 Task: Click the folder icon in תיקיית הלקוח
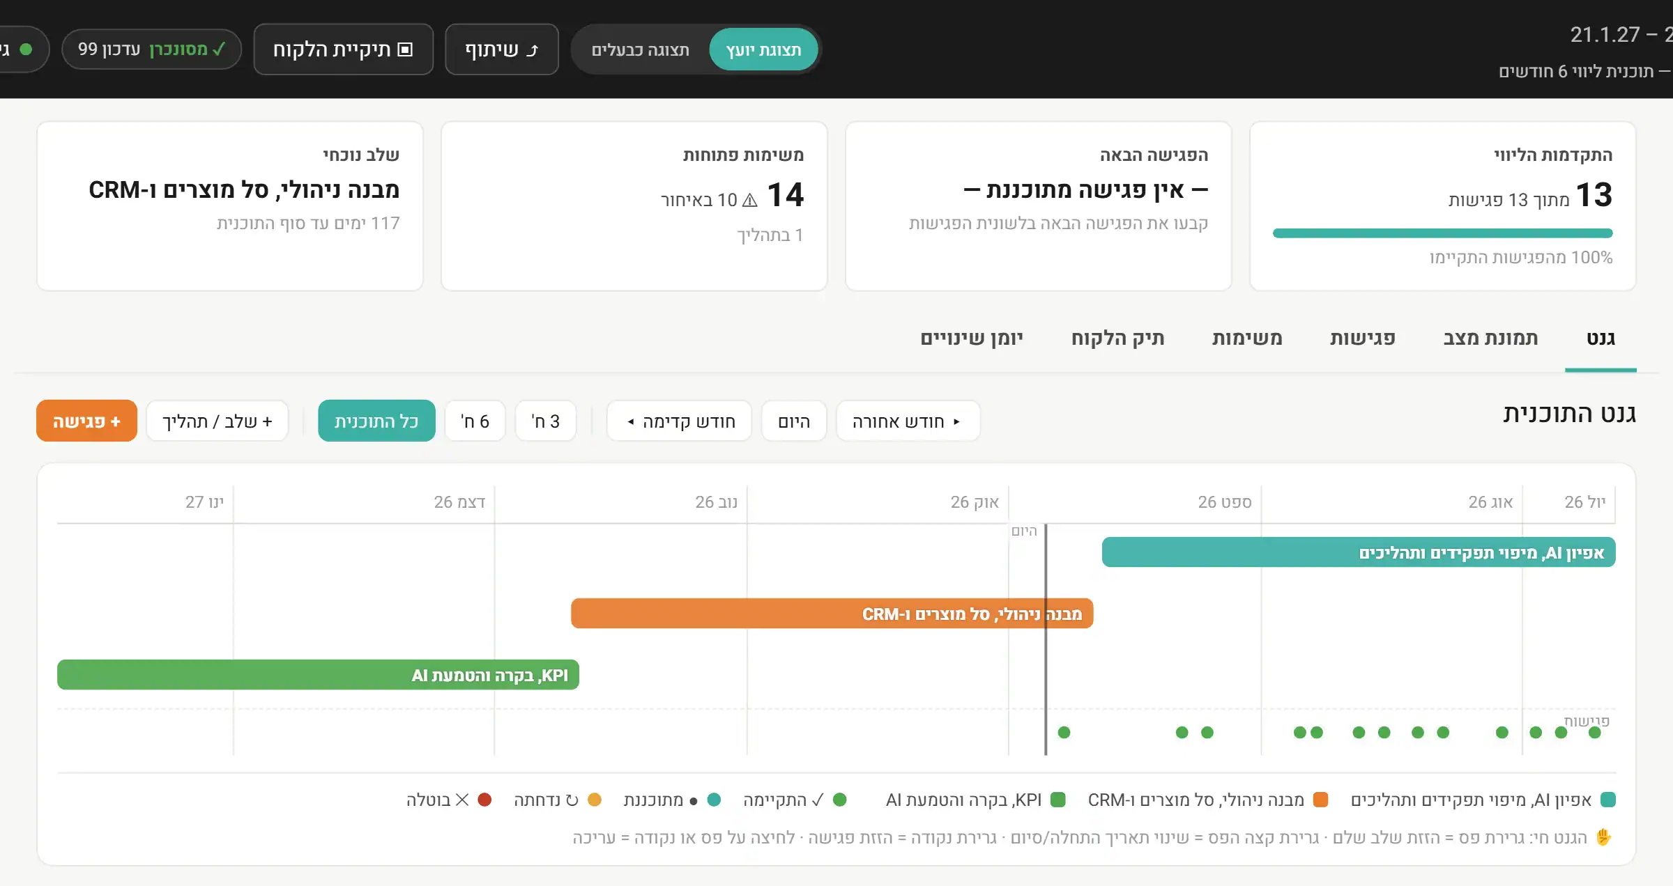(405, 49)
